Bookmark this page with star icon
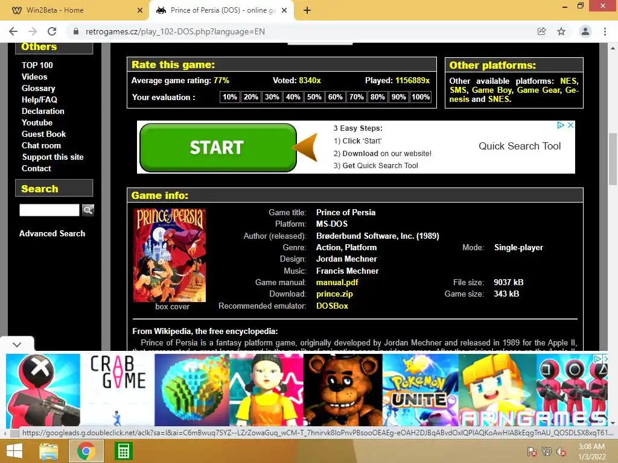Screen dimensions: 618x463 point(561,31)
